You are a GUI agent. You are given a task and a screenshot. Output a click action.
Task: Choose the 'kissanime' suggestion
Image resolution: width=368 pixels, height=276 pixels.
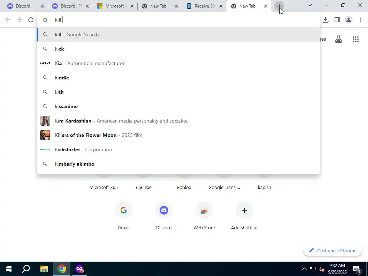(x=178, y=106)
